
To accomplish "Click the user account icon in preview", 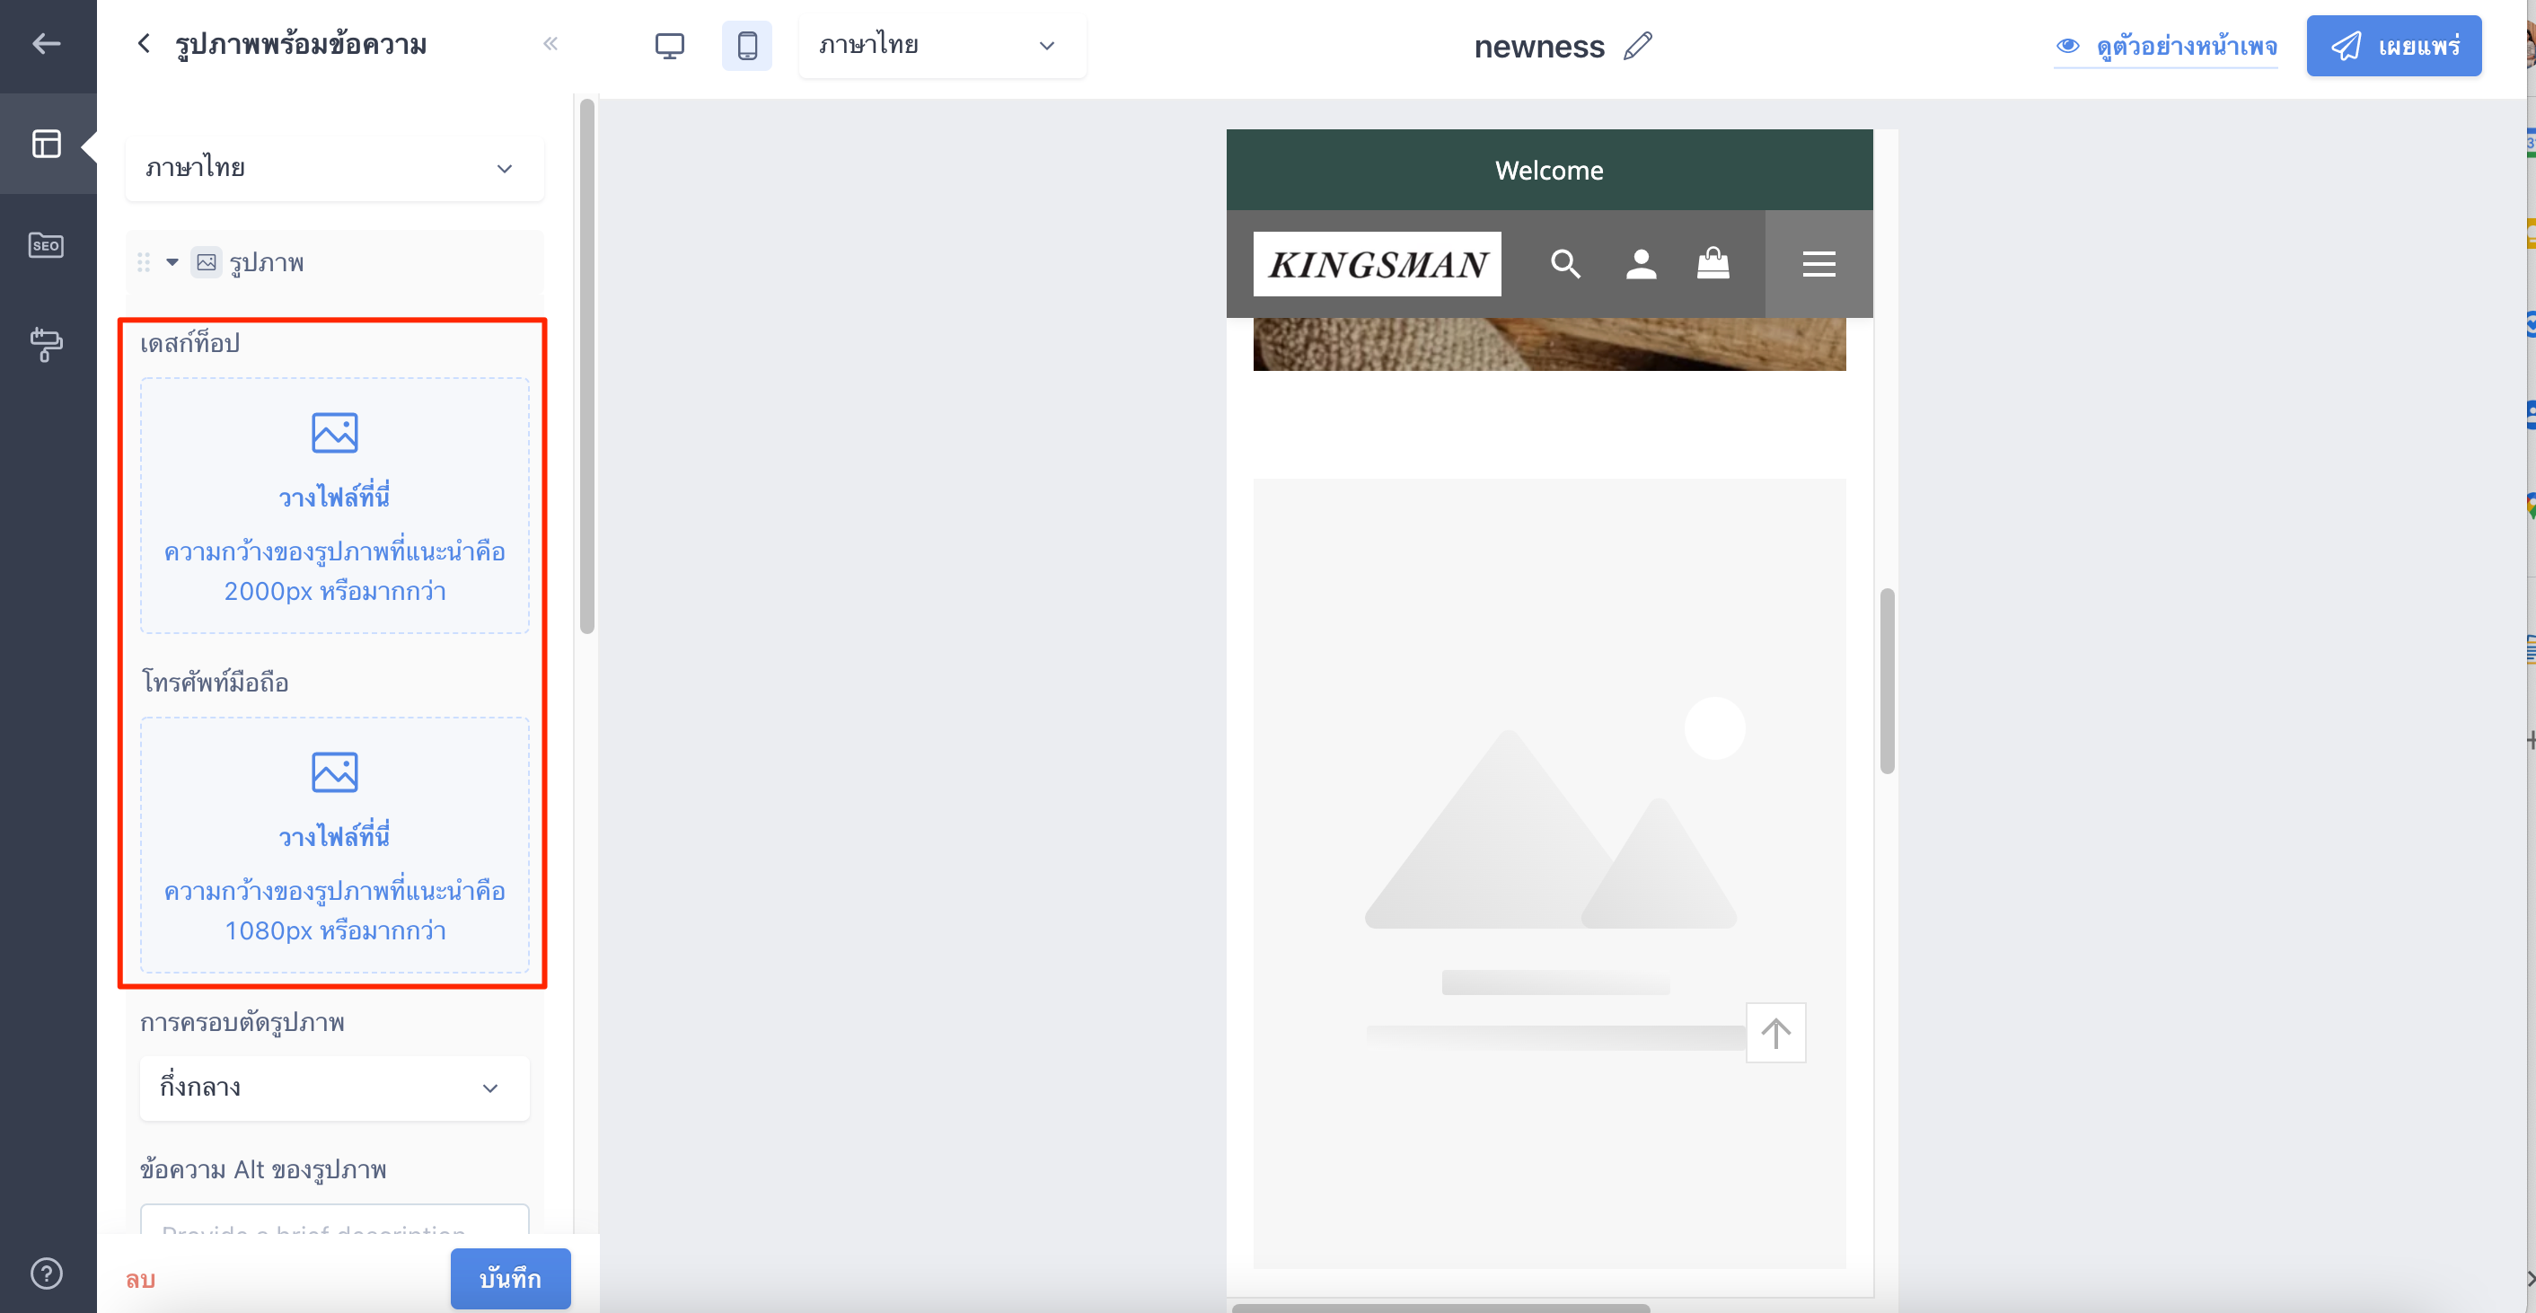I will point(1640,264).
